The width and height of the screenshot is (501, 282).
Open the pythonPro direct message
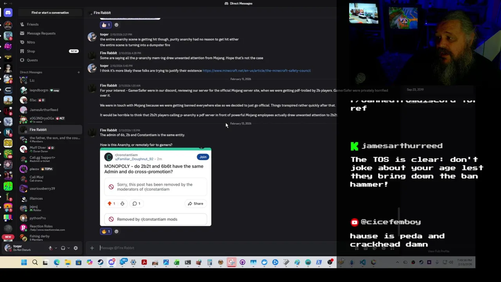[50, 218]
